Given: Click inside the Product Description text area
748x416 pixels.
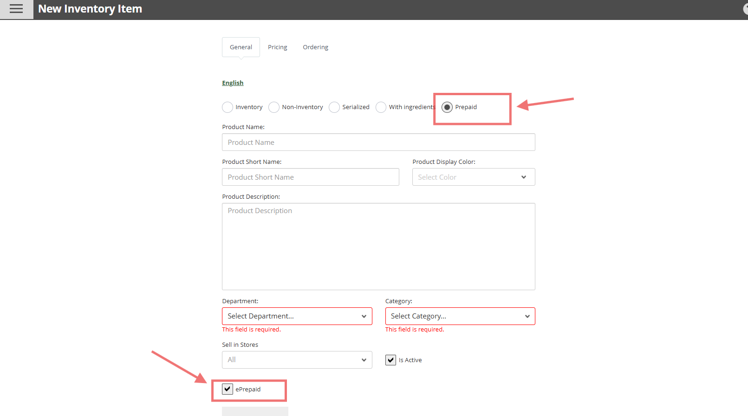Looking at the screenshot, I should 378,246.
